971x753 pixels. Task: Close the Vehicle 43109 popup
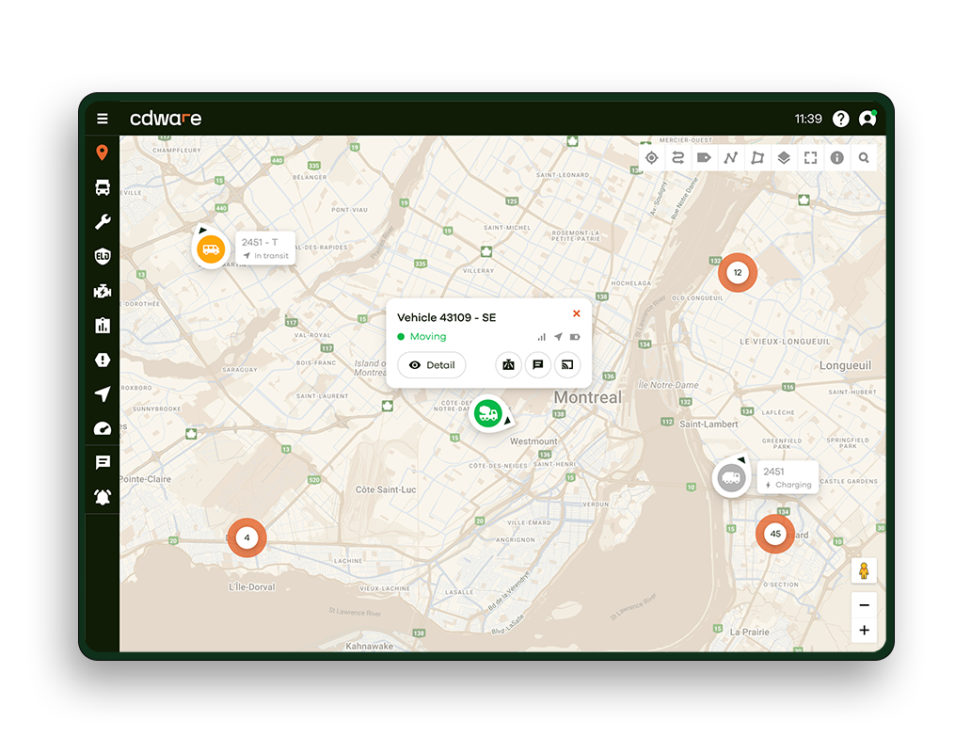577,314
